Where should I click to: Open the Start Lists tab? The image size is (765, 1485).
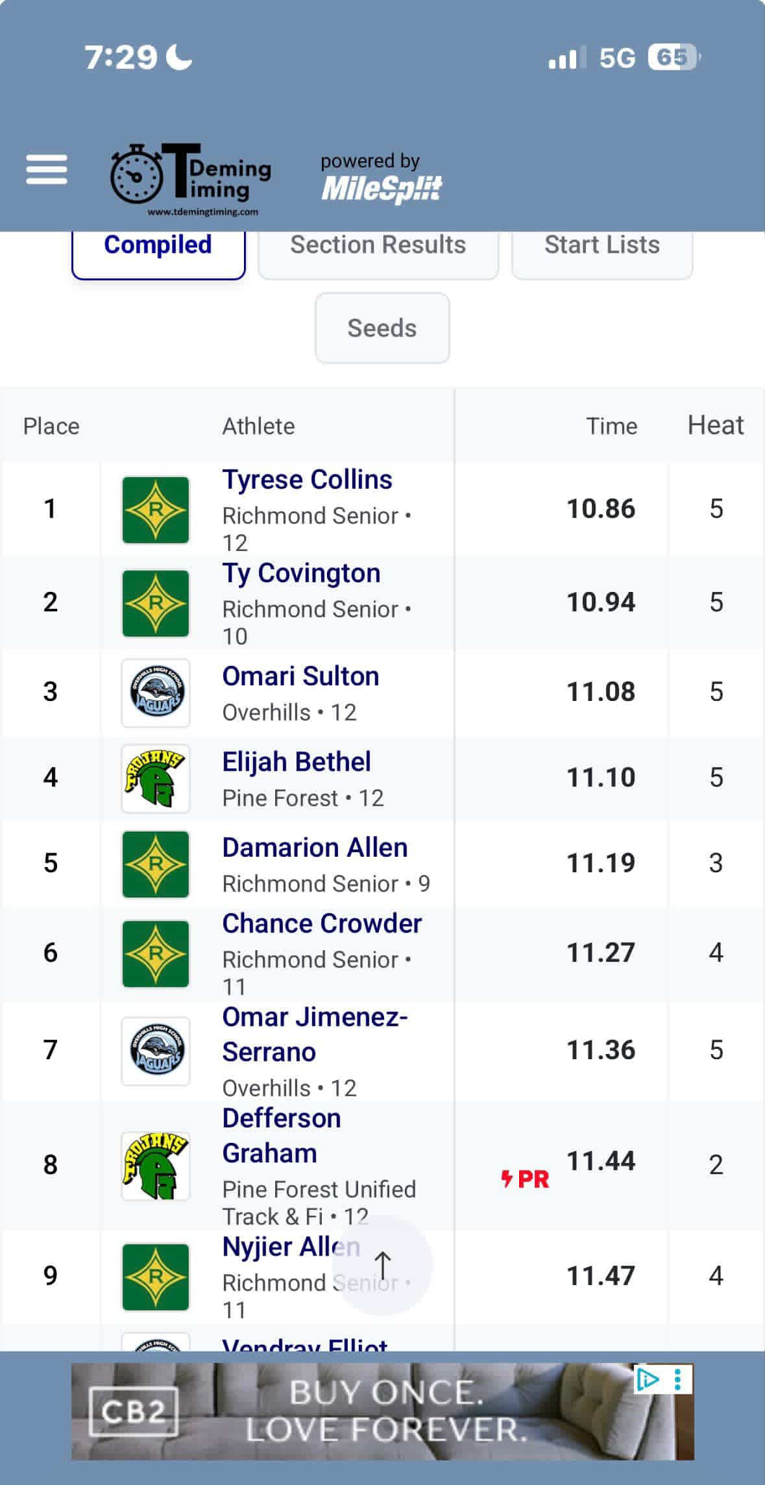click(601, 246)
